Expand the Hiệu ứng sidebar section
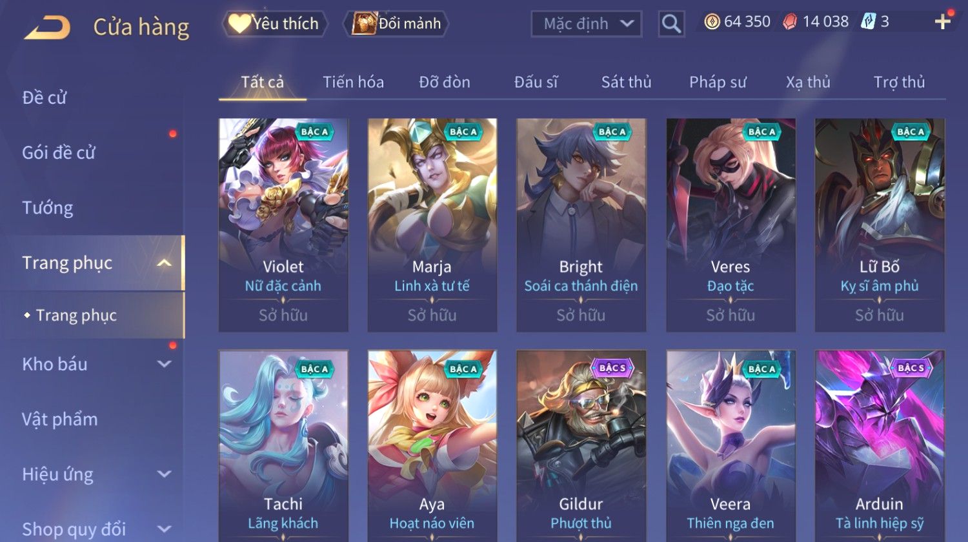Viewport: 968px width, 542px height. [x=164, y=474]
